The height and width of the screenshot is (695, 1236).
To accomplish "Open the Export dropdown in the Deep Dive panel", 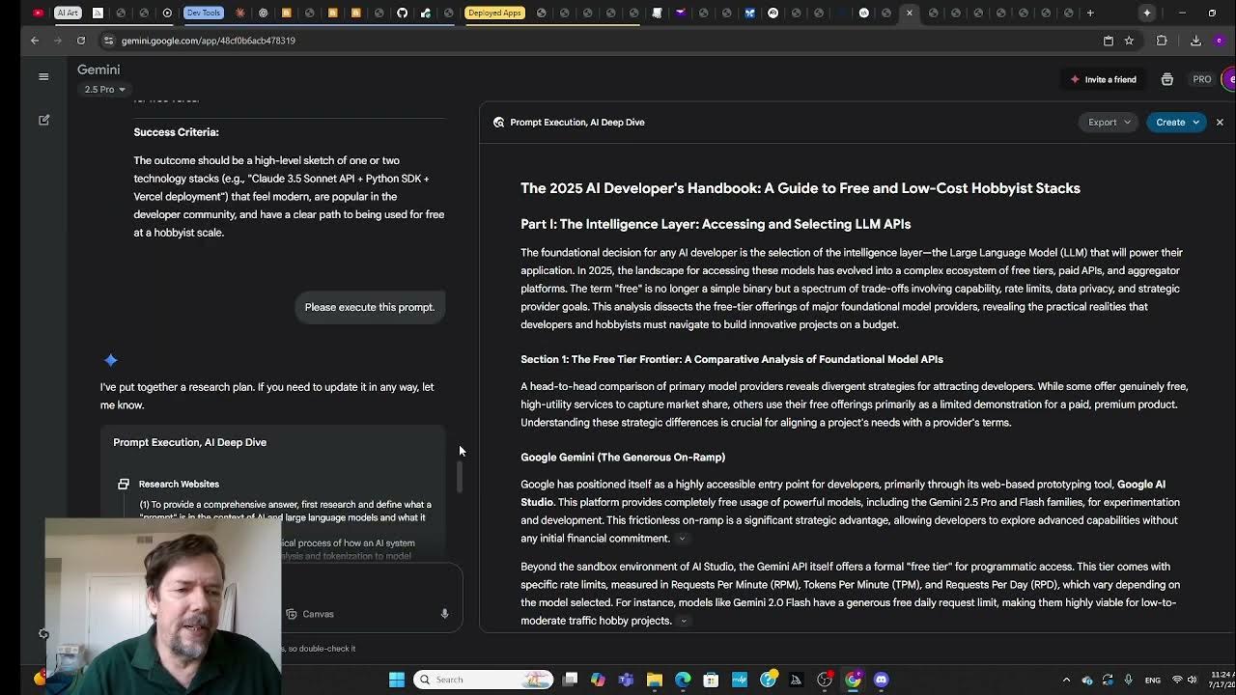I will pyautogui.click(x=1107, y=122).
